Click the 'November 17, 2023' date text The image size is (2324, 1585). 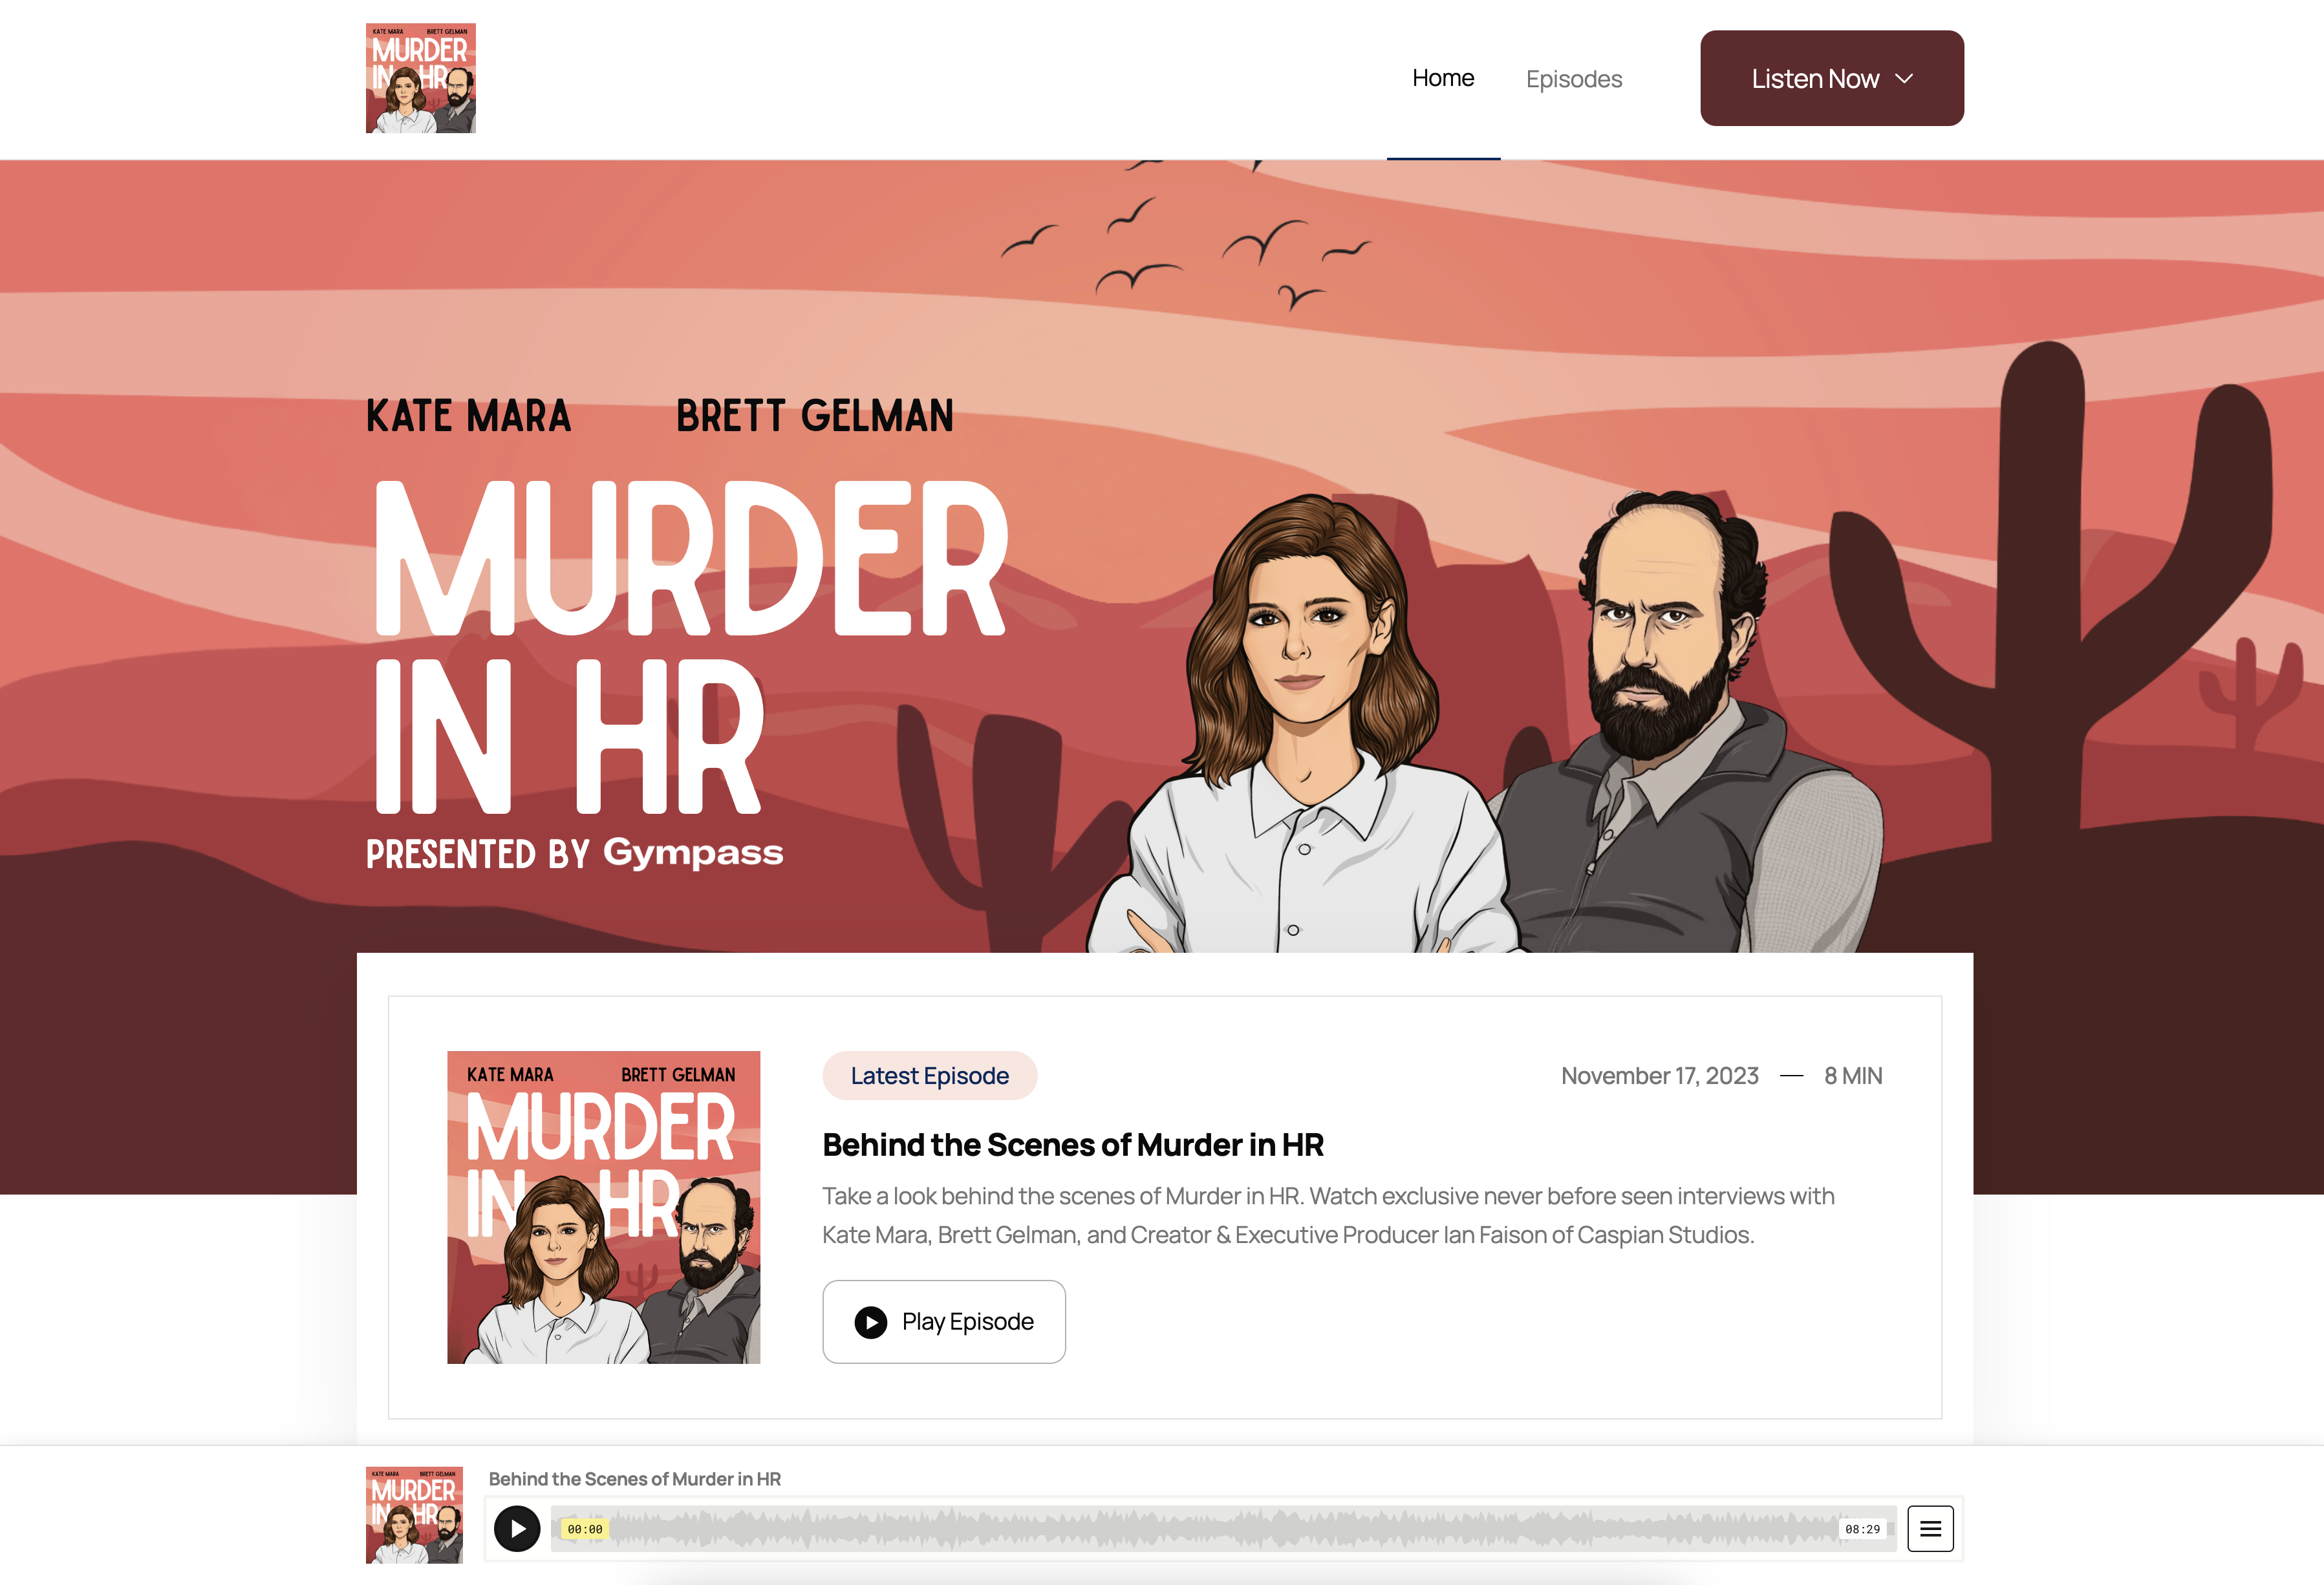coord(1659,1076)
